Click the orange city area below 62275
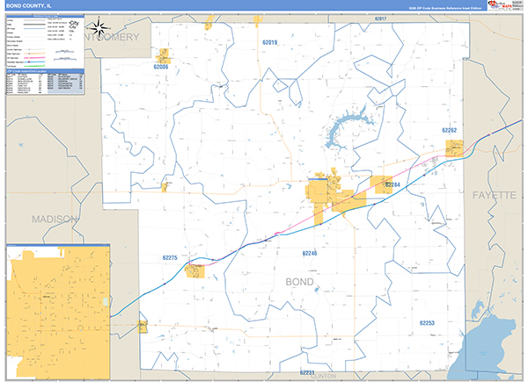The height and width of the screenshot is (382, 528). (x=194, y=270)
